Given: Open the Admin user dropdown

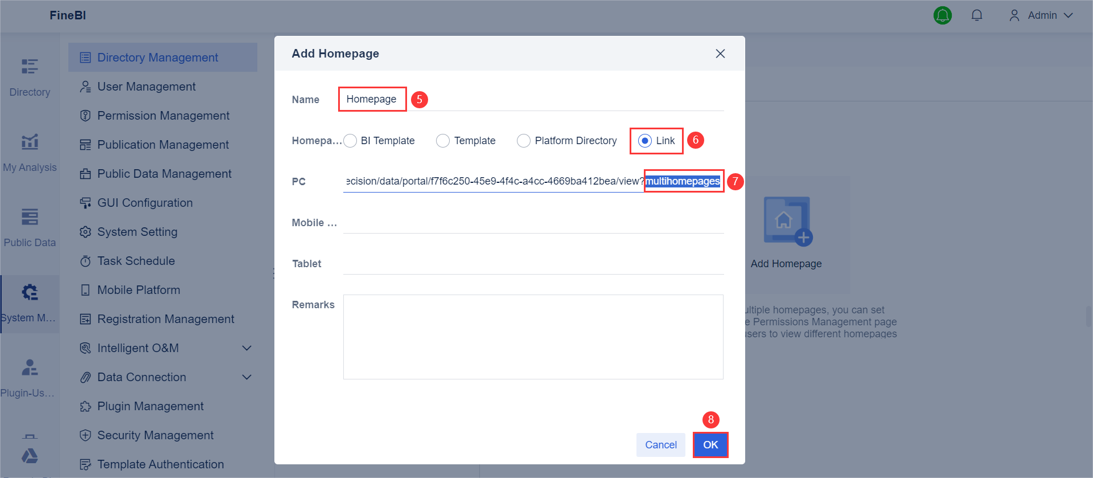Looking at the screenshot, I should [1041, 15].
